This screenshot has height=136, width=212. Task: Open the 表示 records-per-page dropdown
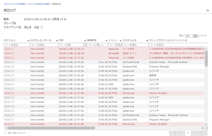point(191,36)
